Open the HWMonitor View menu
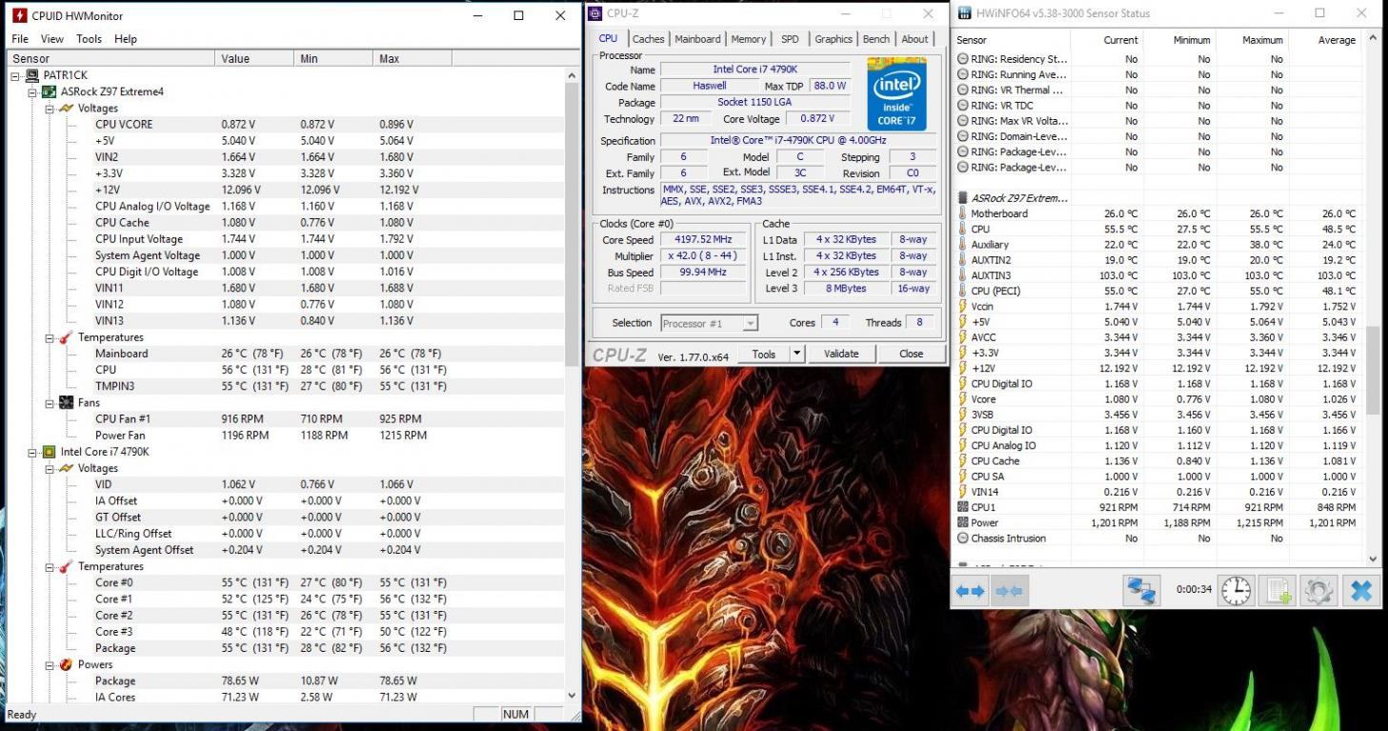This screenshot has height=731, width=1388. coord(52,39)
